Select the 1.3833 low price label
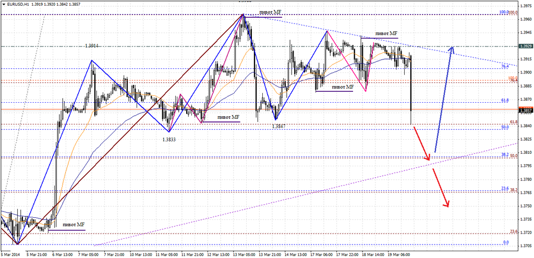Viewport: 534px width, 258px height. click(168, 140)
